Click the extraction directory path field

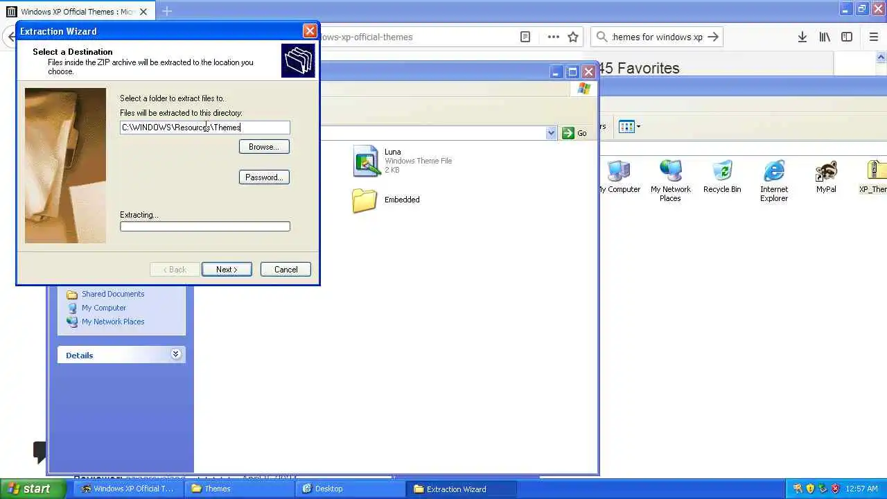tap(205, 128)
